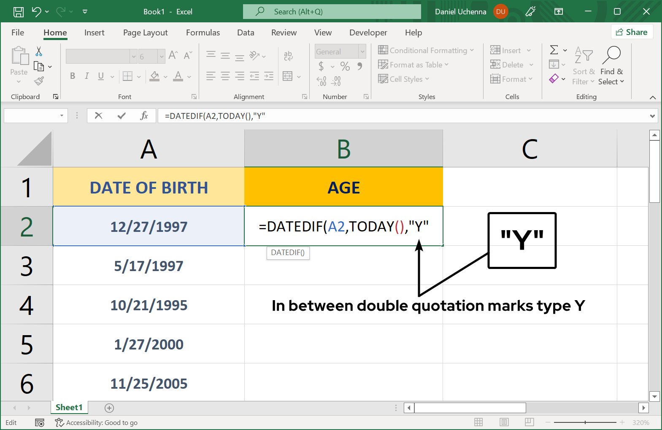Expand the formula bar chevron
Screen dimensions: 662x430
(652, 116)
